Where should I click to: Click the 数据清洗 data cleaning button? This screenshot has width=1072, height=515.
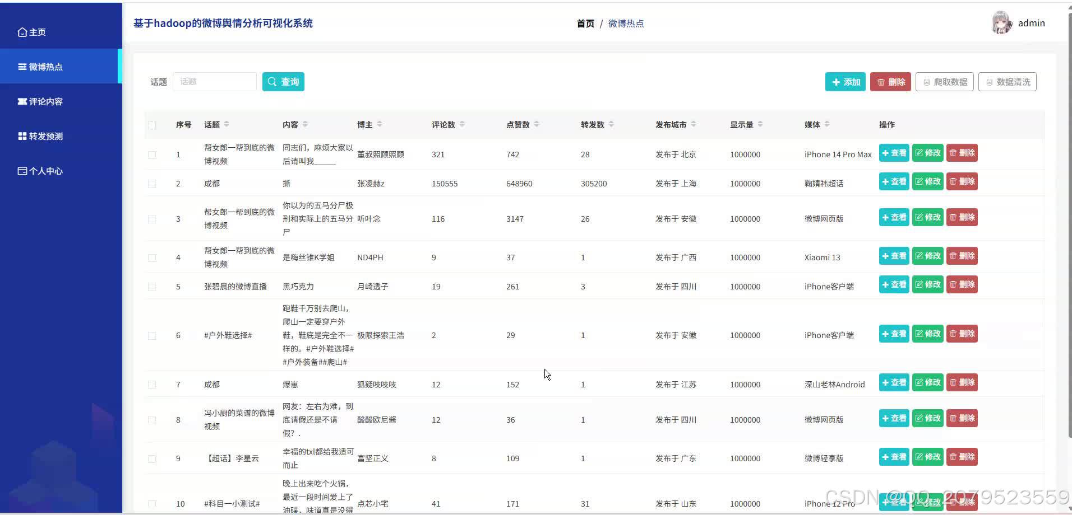pos(1008,82)
